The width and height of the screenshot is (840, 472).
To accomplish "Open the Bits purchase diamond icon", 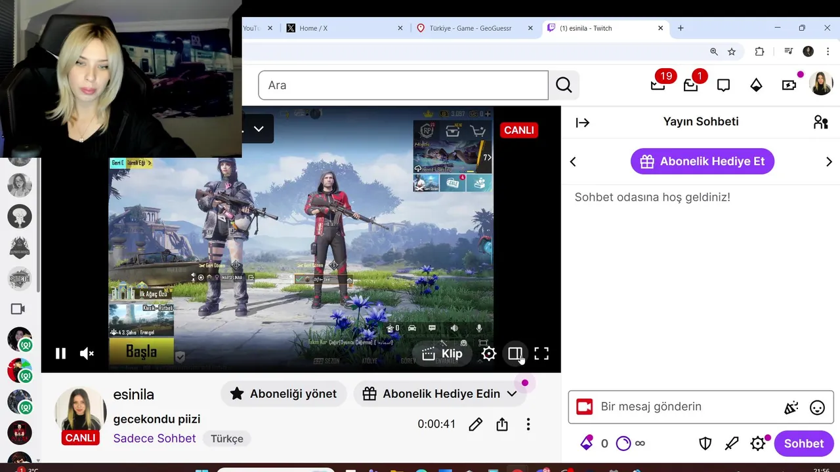I will click(x=757, y=85).
